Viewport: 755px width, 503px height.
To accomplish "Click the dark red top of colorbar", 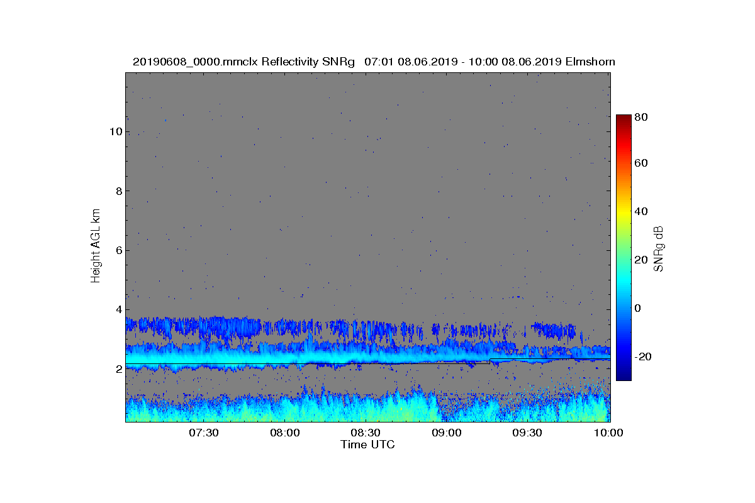I will click(x=623, y=119).
